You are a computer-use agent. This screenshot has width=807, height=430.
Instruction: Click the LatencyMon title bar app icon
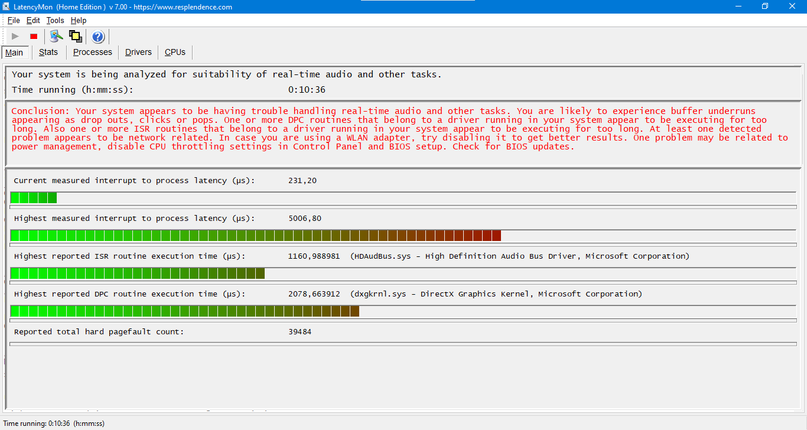6,6
